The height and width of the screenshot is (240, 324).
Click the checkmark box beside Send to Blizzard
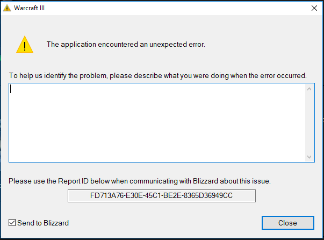tap(12, 223)
